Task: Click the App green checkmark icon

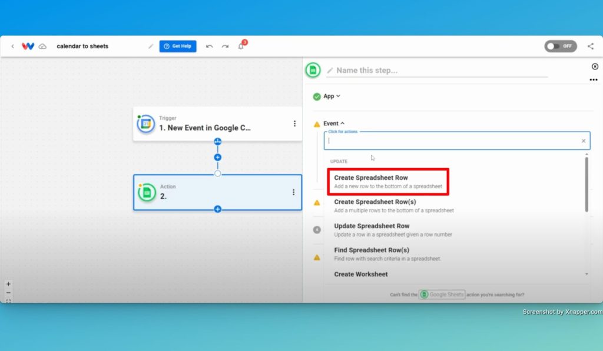Action: coord(317,96)
